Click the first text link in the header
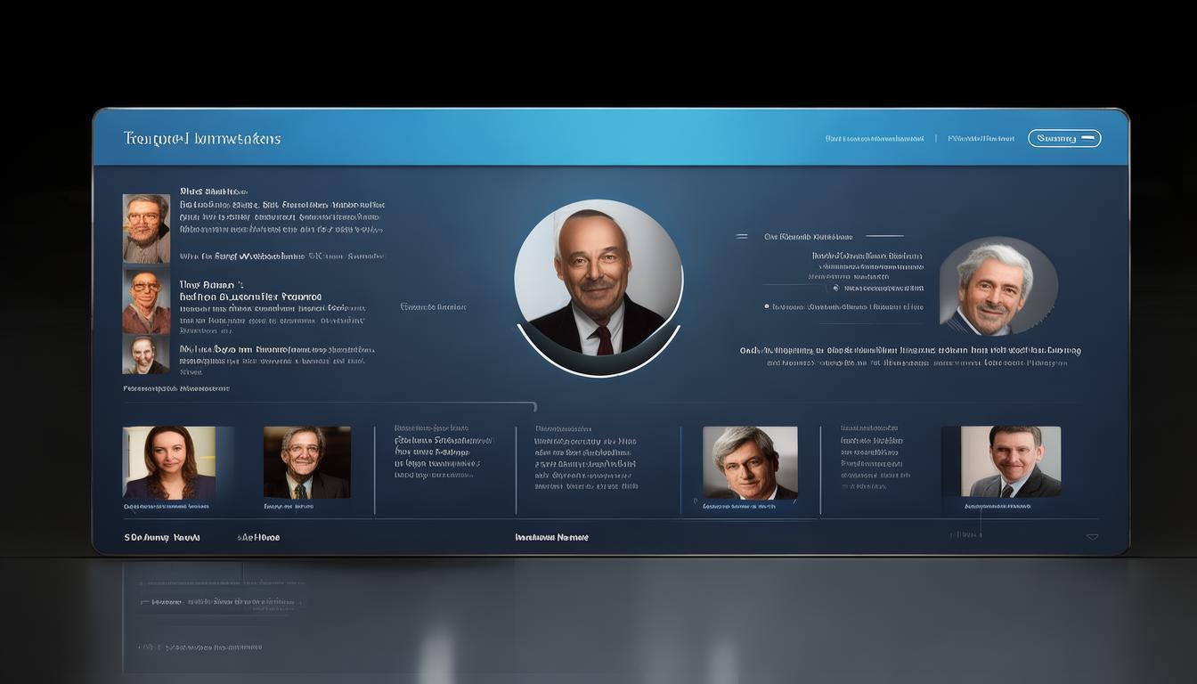This screenshot has width=1197, height=684. 875,139
